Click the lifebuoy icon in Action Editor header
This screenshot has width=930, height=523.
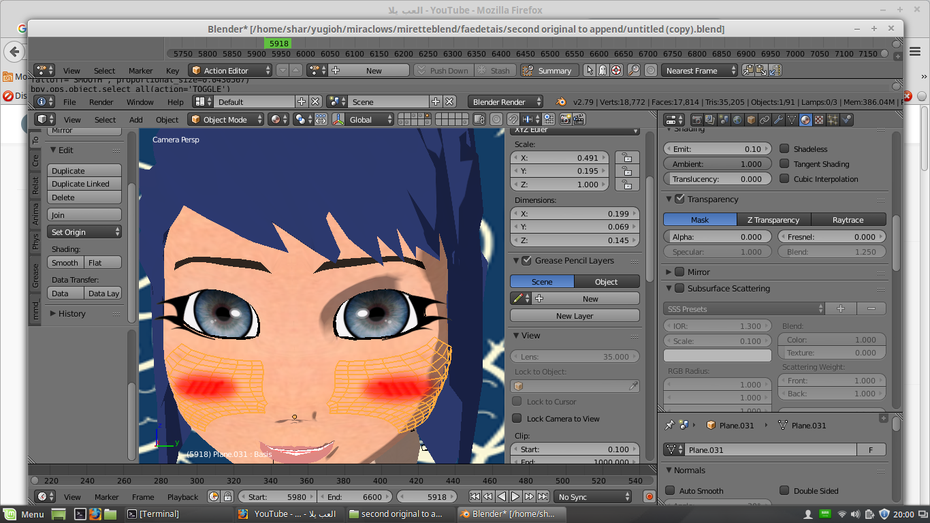616,70
